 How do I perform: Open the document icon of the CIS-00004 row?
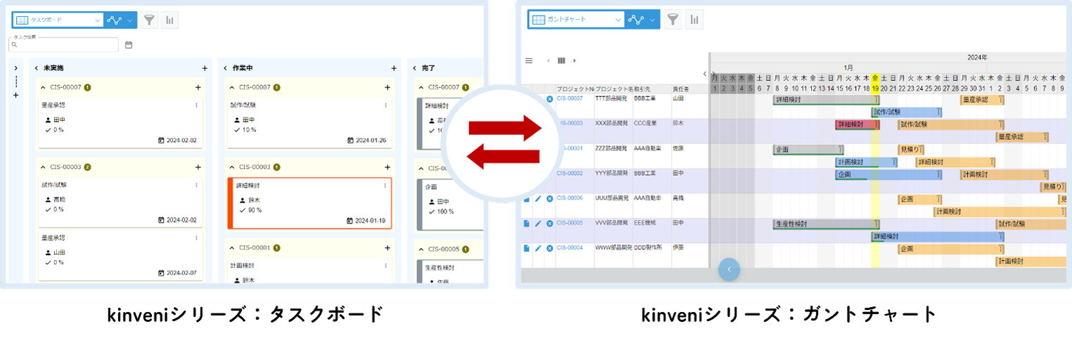click(526, 248)
